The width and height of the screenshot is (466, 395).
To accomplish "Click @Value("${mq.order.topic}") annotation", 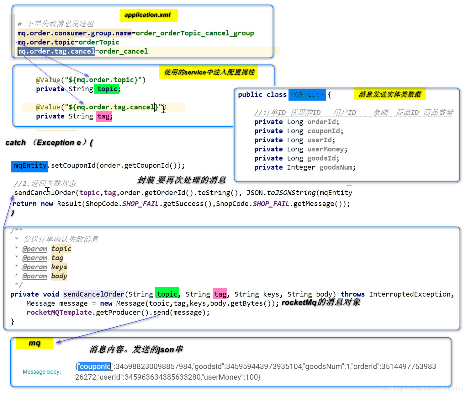I will [x=91, y=80].
